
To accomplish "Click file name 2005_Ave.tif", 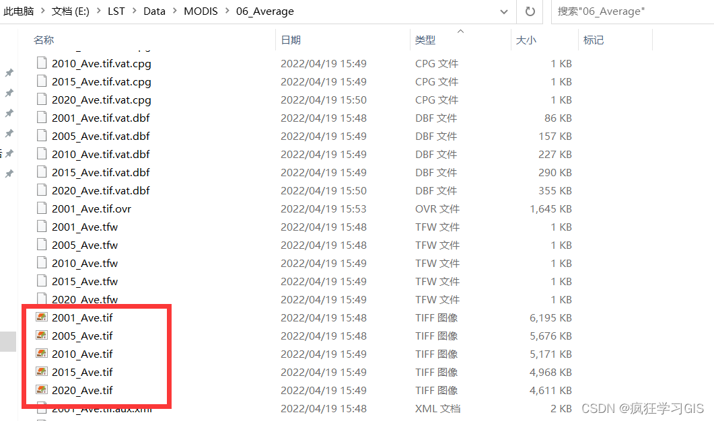I will coord(82,336).
